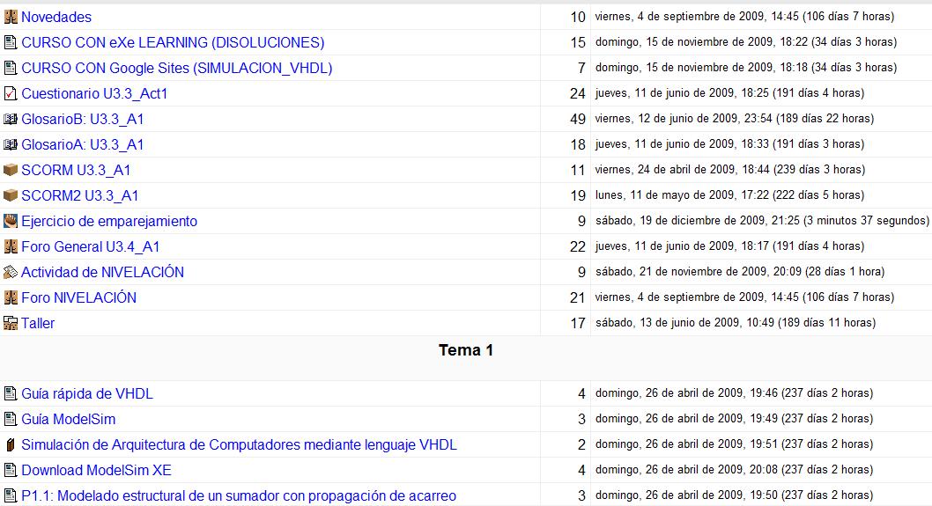The width and height of the screenshot is (932, 506).
Task: Open CURSO CON Google Sites (SIMULACION_VHDL) resource
Action: (176, 68)
